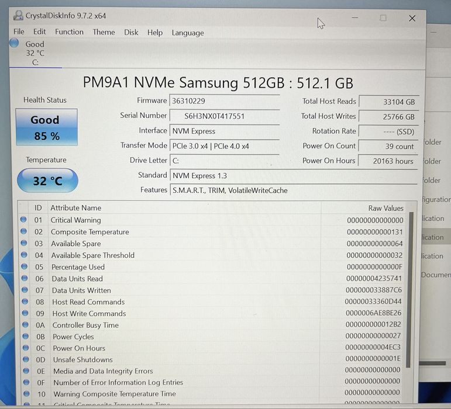Click the status dot for Percentage Used row

pos(25,266)
